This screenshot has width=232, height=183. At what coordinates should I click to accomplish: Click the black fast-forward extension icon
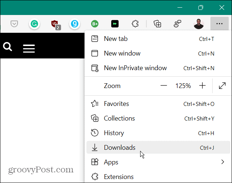coord(115,24)
